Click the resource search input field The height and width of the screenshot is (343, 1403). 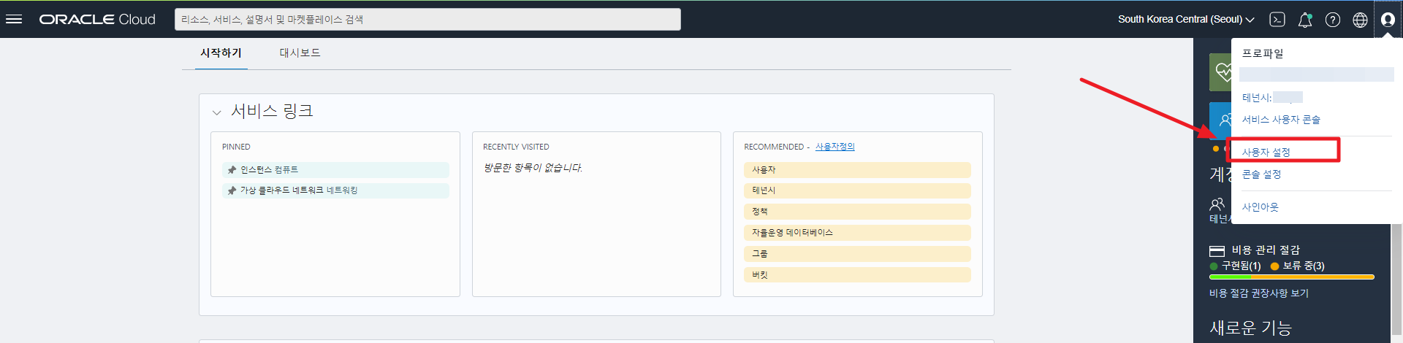pyautogui.click(x=427, y=20)
